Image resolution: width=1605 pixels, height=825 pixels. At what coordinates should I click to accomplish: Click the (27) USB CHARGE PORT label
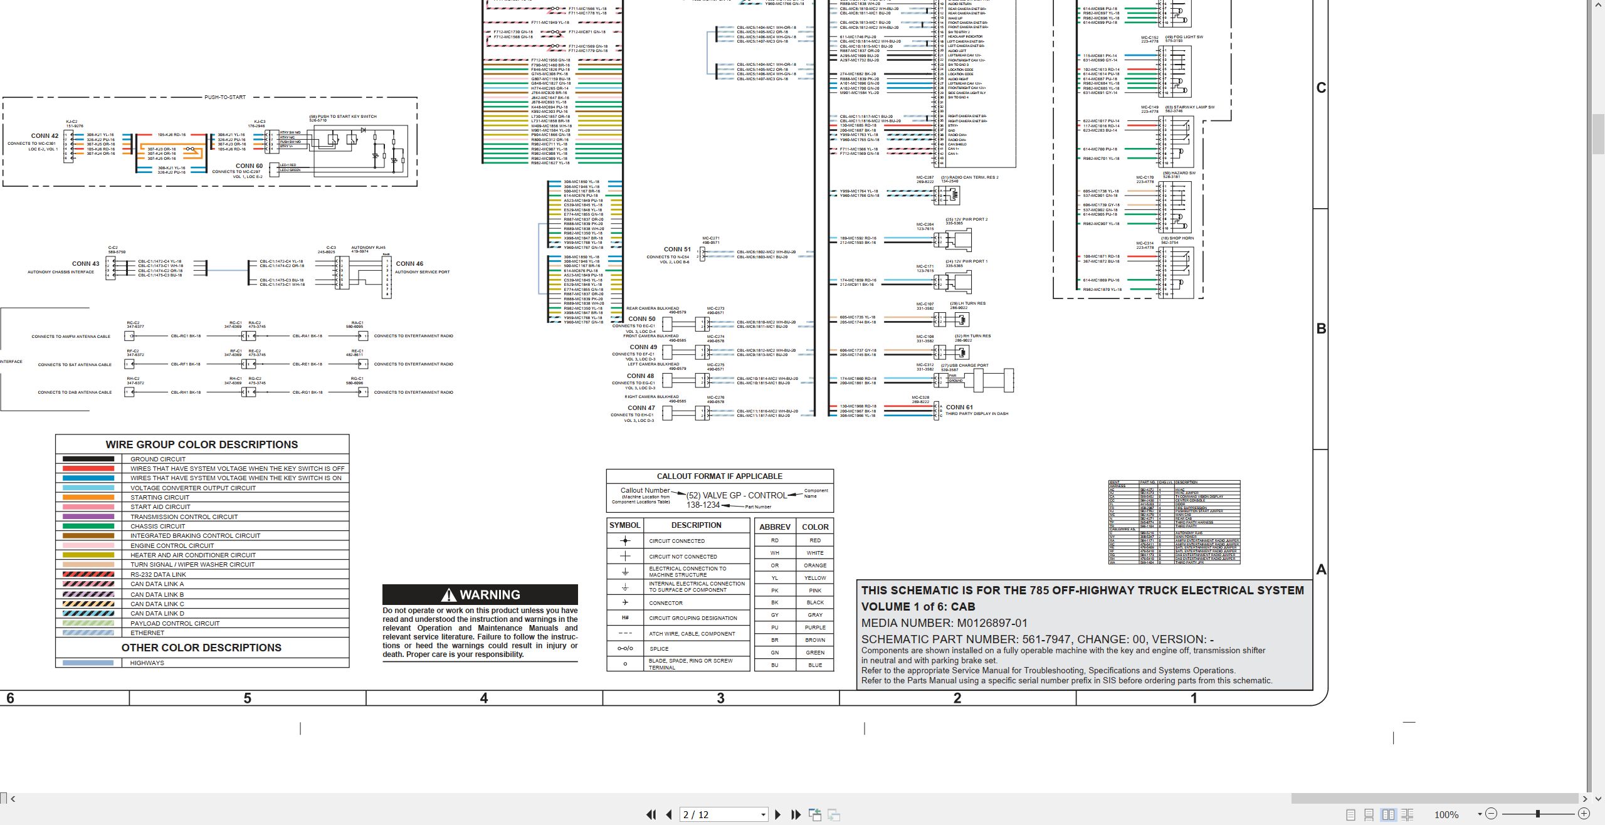964,365
